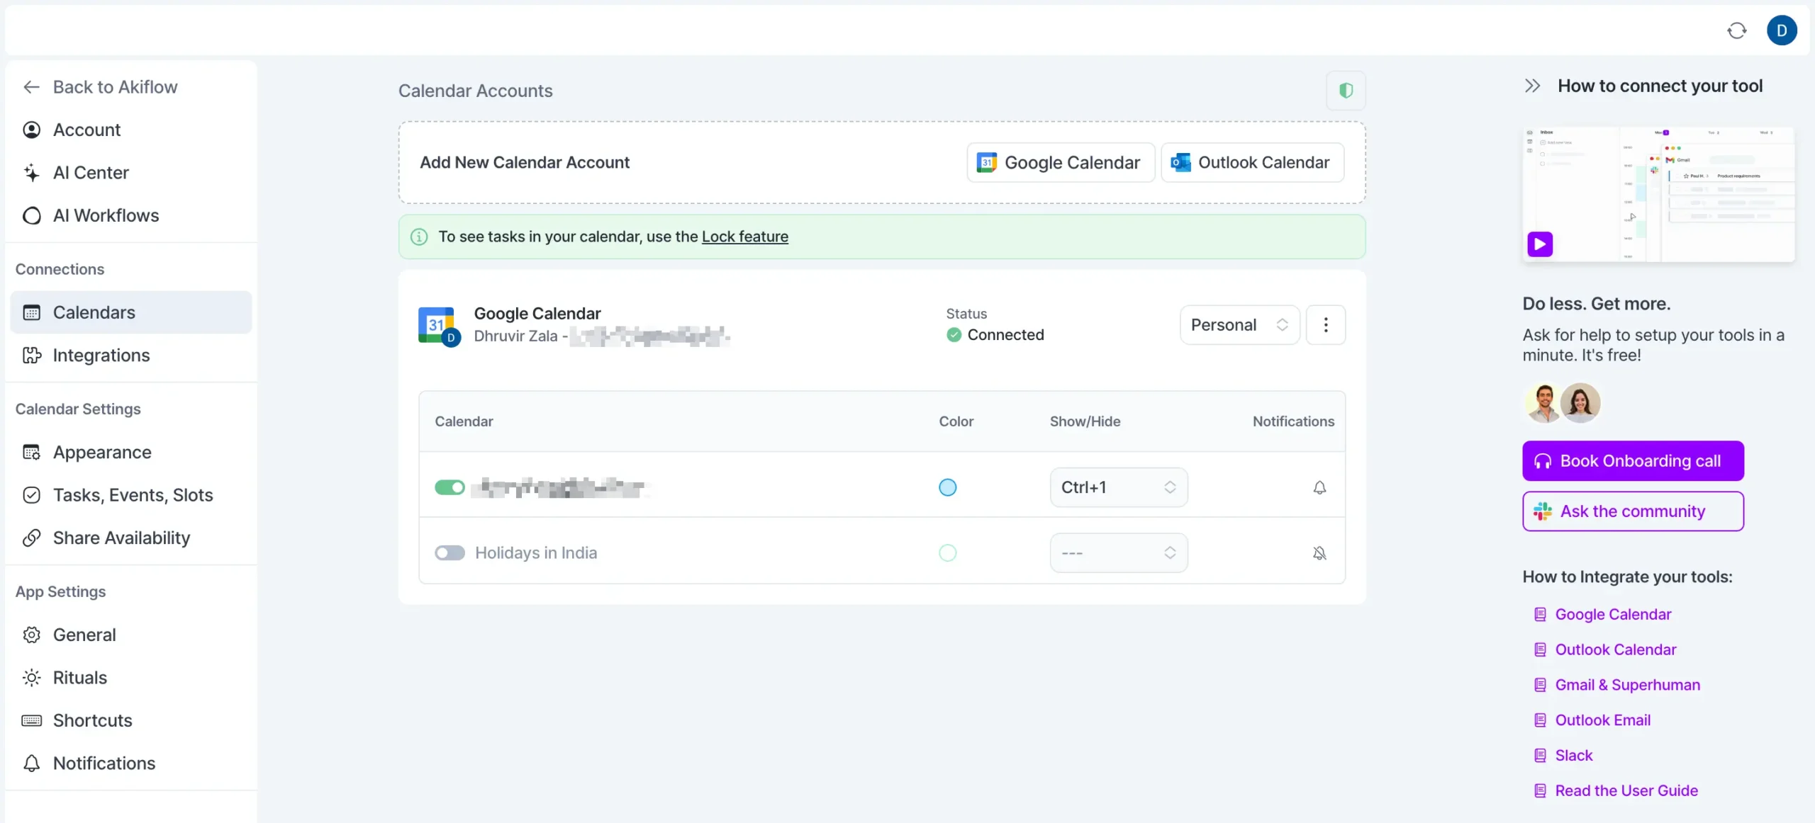Collapse the help panel with double chevron
Image resolution: width=1815 pixels, height=823 pixels.
point(1532,86)
